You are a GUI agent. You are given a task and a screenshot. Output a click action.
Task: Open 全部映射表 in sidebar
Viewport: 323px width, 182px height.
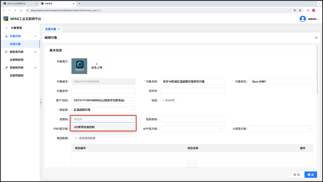(17, 60)
